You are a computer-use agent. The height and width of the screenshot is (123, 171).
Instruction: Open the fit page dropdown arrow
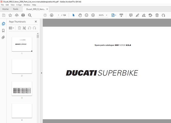point(116,15)
